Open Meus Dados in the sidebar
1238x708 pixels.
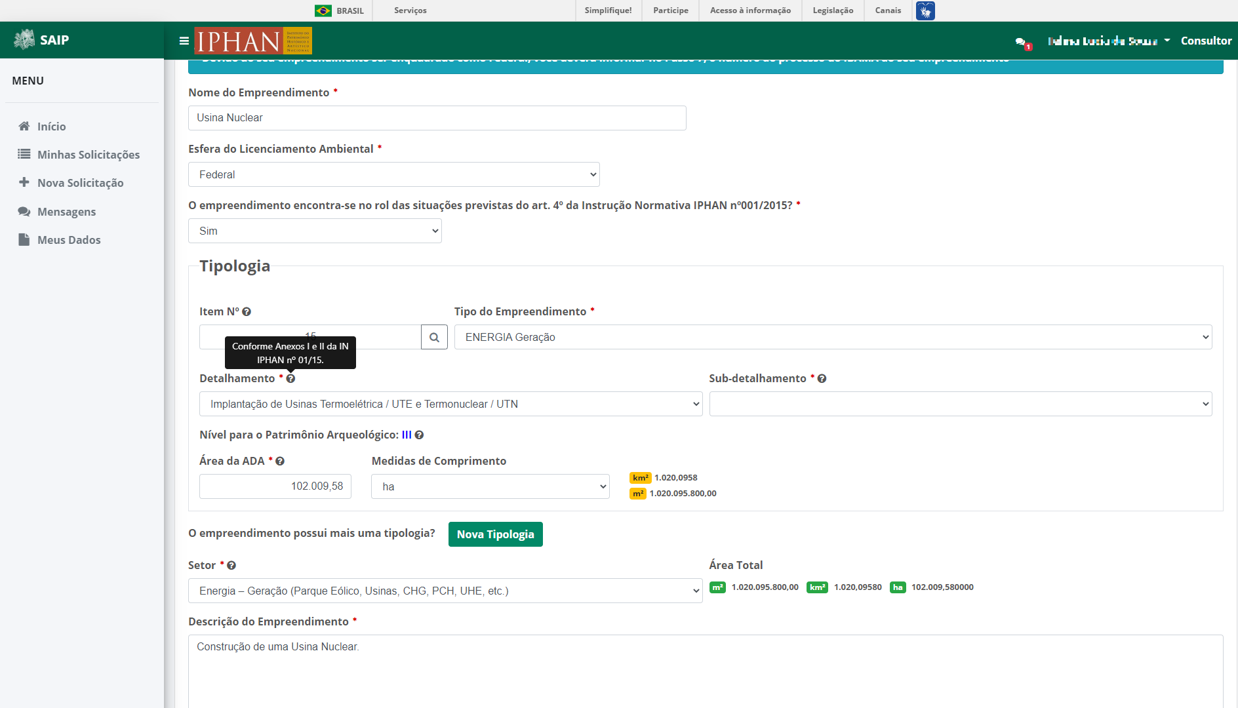click(69, 240)
